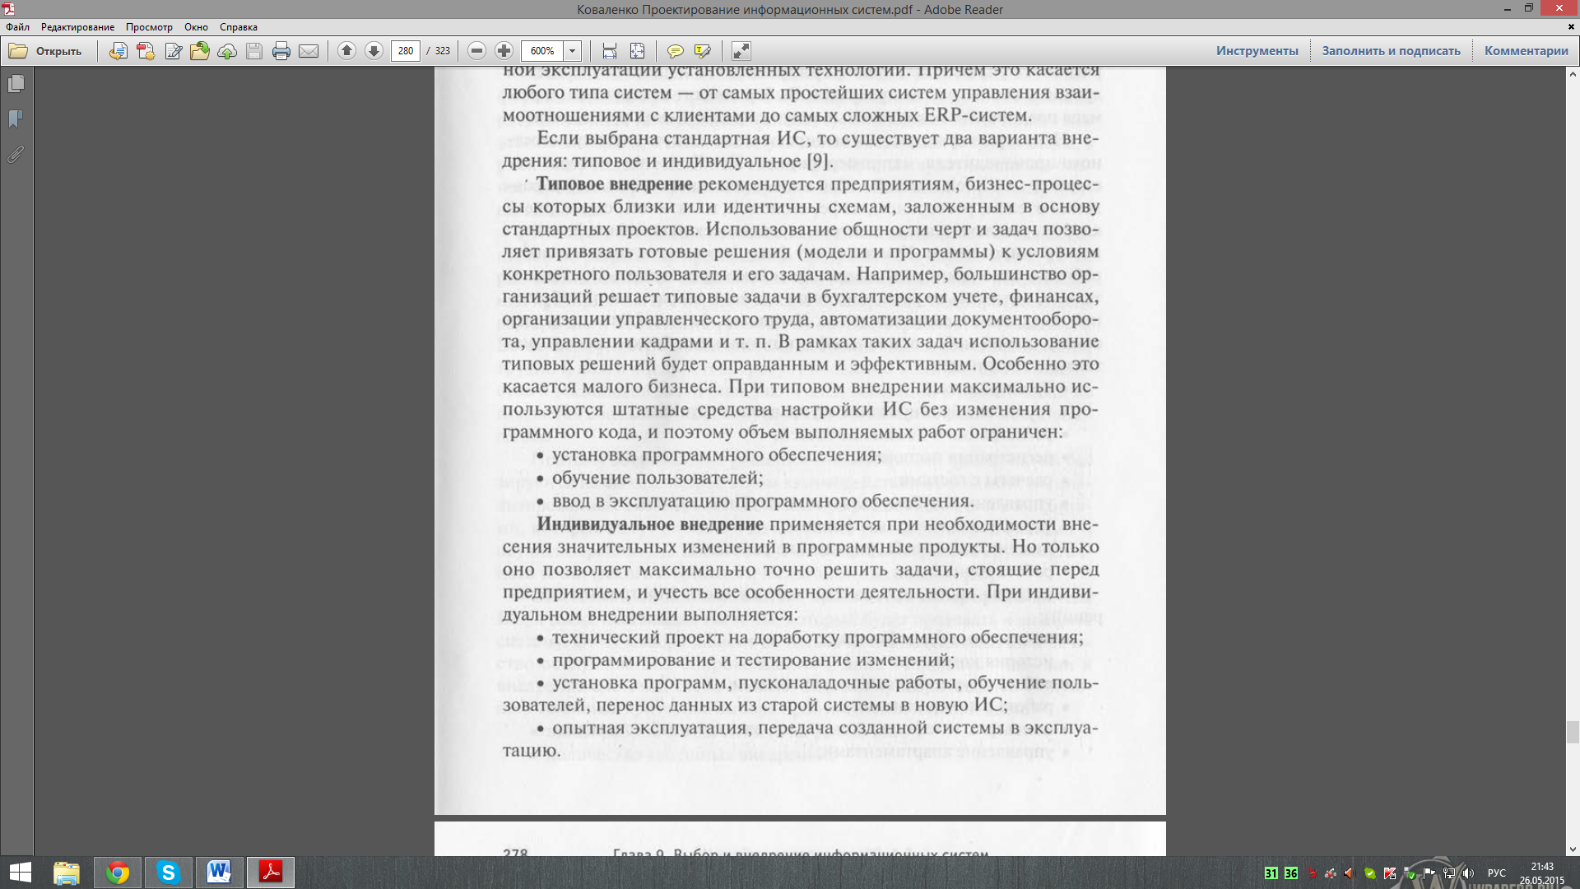The image size is (1580, 889).
Task: Open Microsoft Word from the taskbar
Action: pyautogui.click(x=219, y=873)
